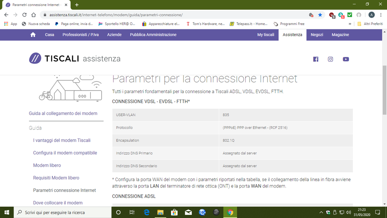The image size is (387, 218).
Task: Click the Tiscali assistenza logo
Action: pyautogui.click(x=75, y=58)
